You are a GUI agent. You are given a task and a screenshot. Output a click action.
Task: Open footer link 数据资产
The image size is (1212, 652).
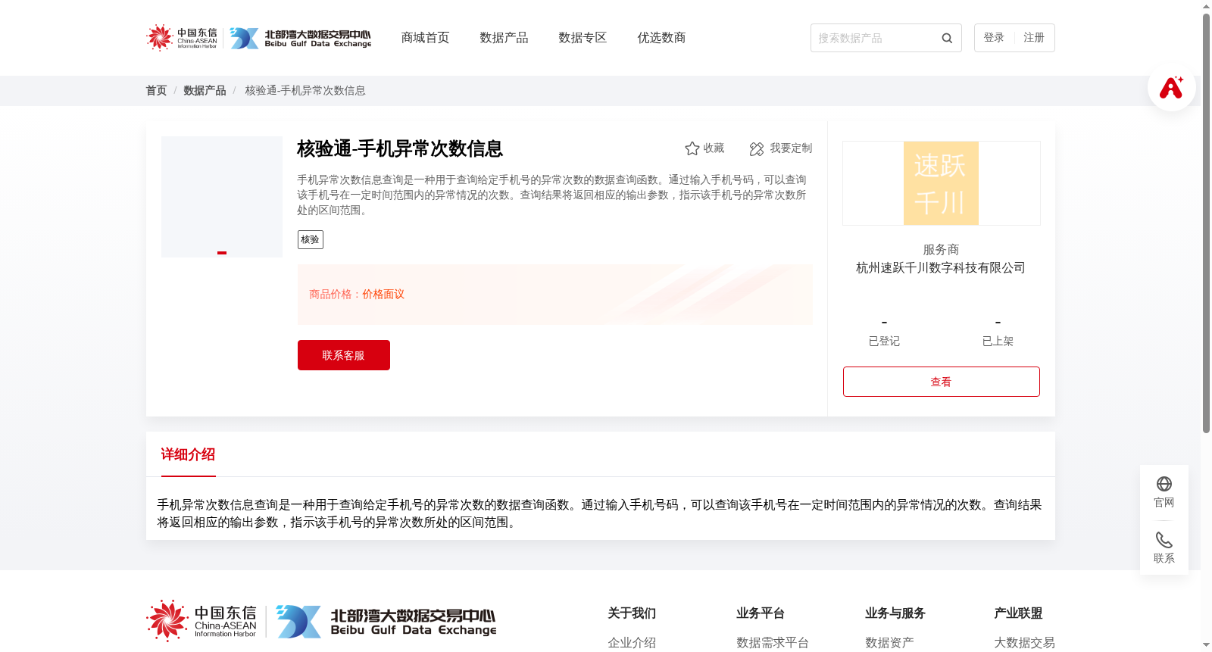coord(889,643)
